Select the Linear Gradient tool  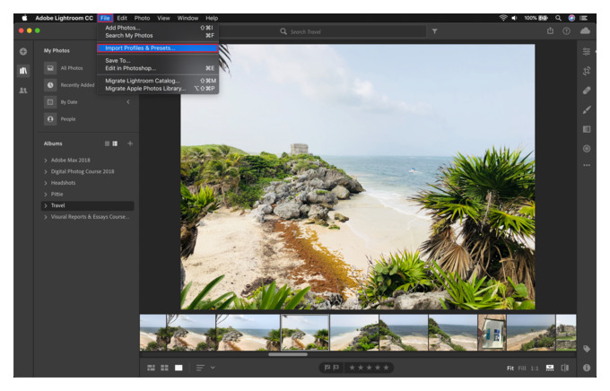[x=587, y=129]
